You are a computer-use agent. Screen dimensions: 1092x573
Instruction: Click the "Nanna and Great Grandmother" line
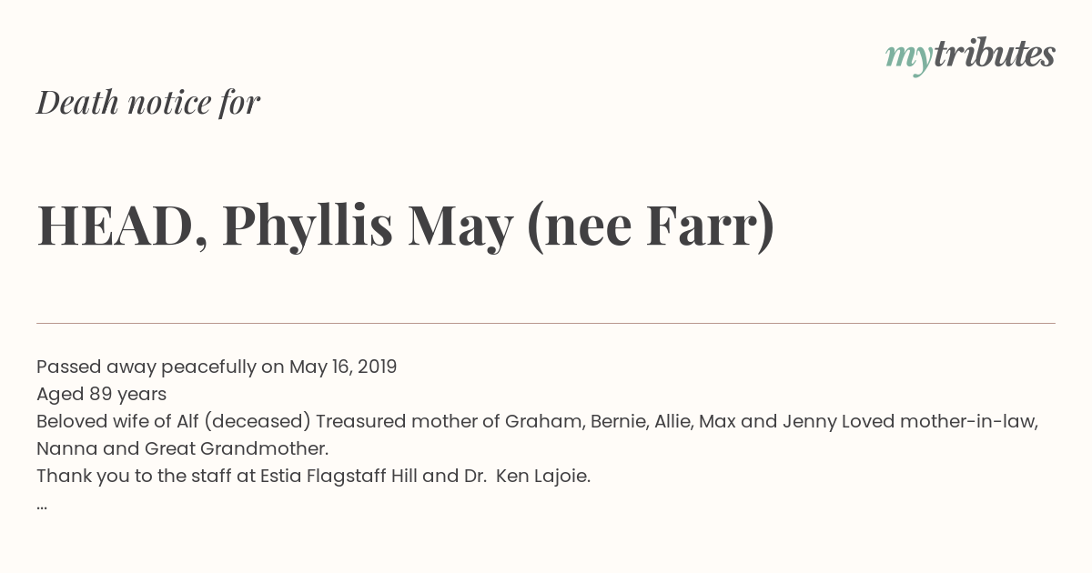coord(182,448)
